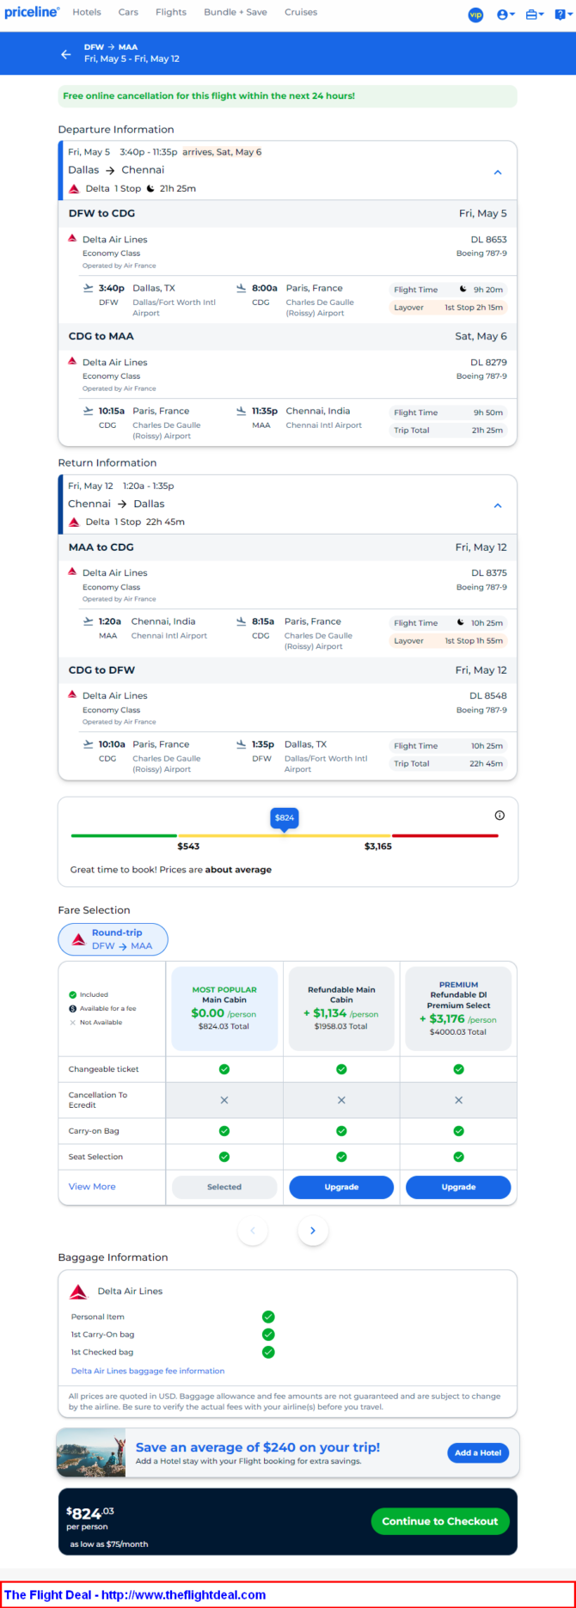Click Continue to Checkout
576x1608 pixels.
(440, 1521)
